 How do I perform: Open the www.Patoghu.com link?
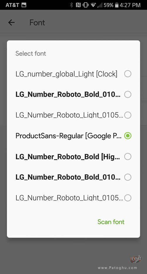coord(117,268)
